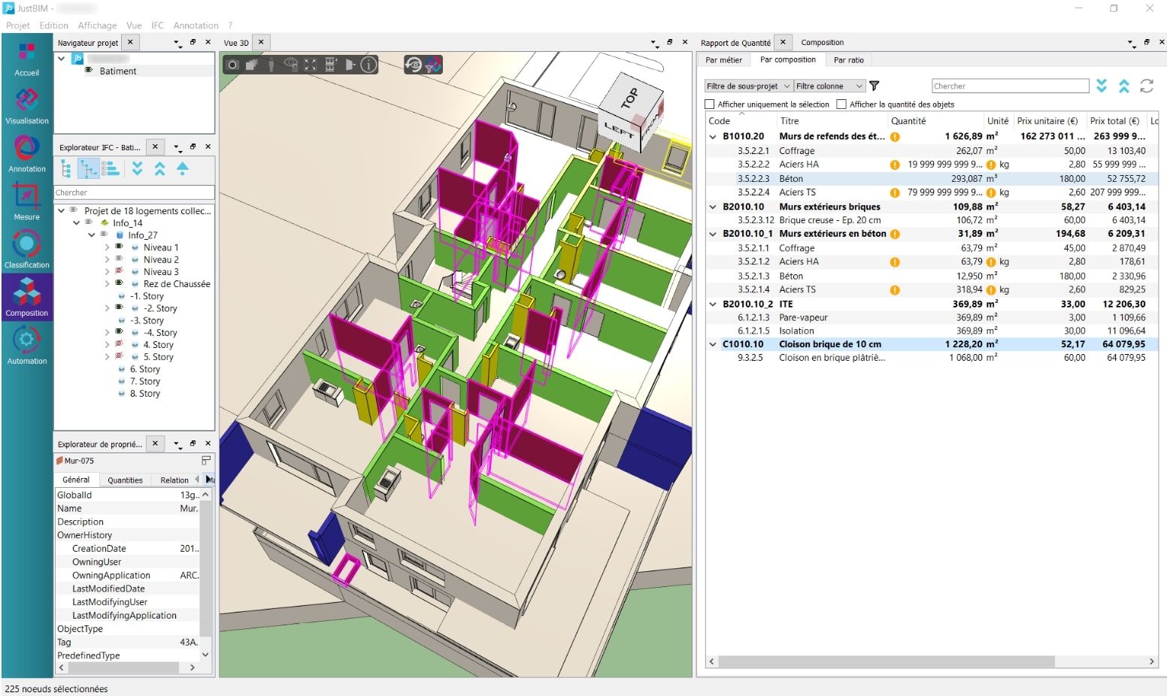Refresh the quantity report
Viewport: 1167px width, 696px height.
(x=1146, y=86)
